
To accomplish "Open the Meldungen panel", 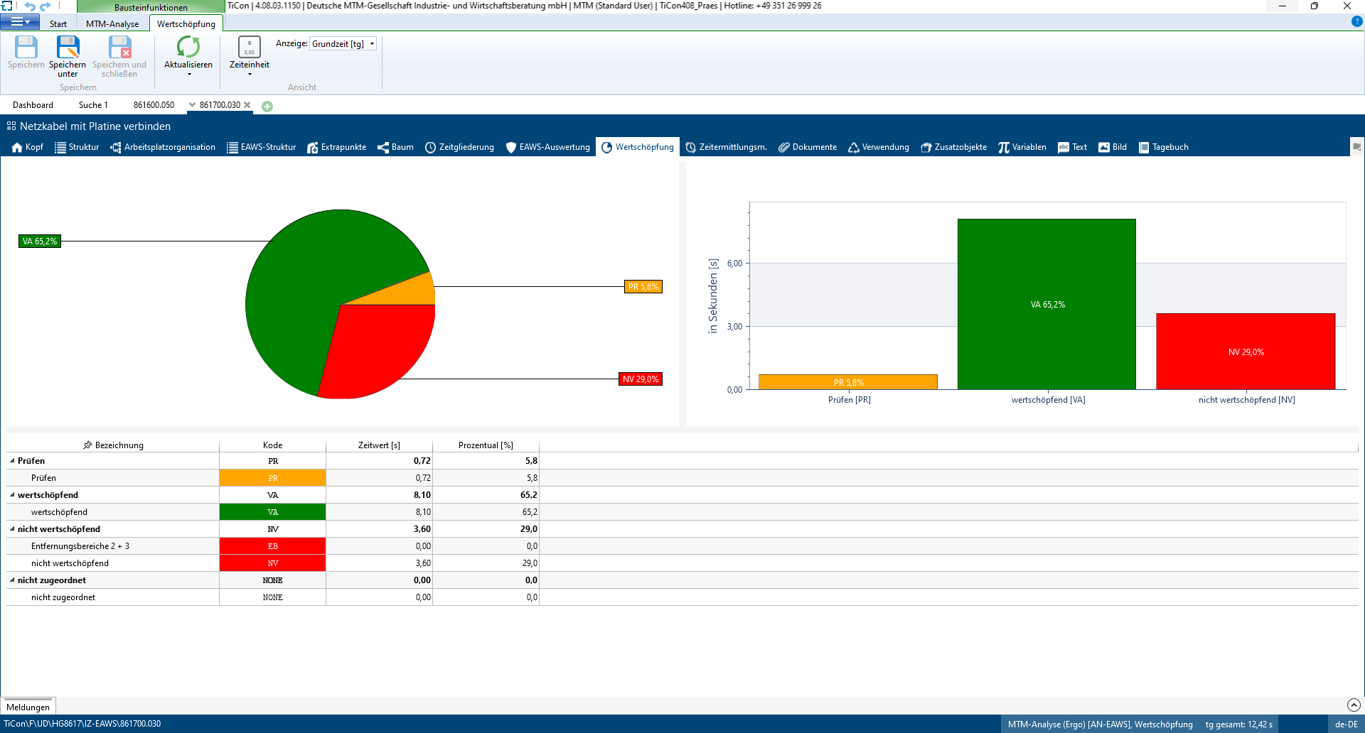I will [28, 707].
